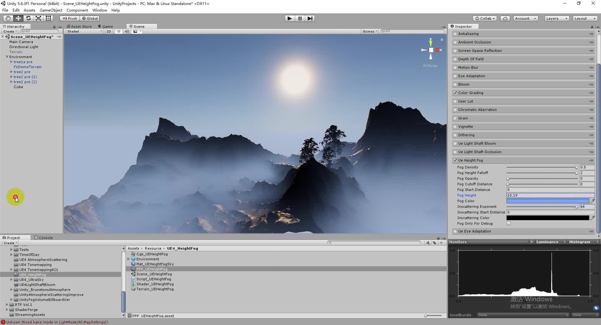Select the Hand tool in the toolbar
The image size is (601, 325).
[x=8, y=18]
